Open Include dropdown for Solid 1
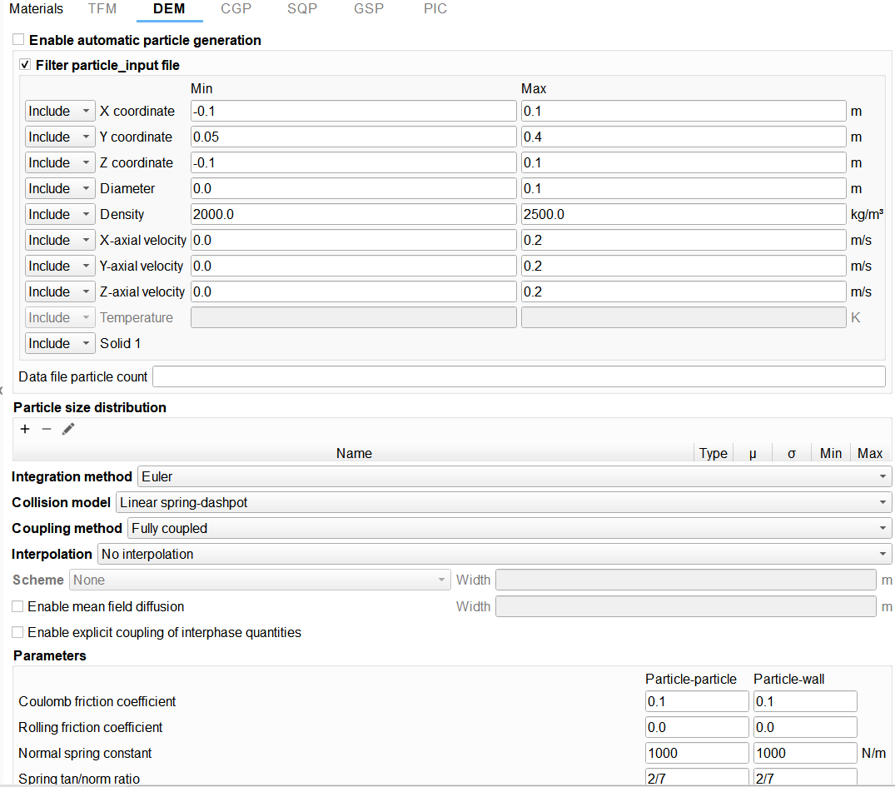 click(x=60, y=343)
